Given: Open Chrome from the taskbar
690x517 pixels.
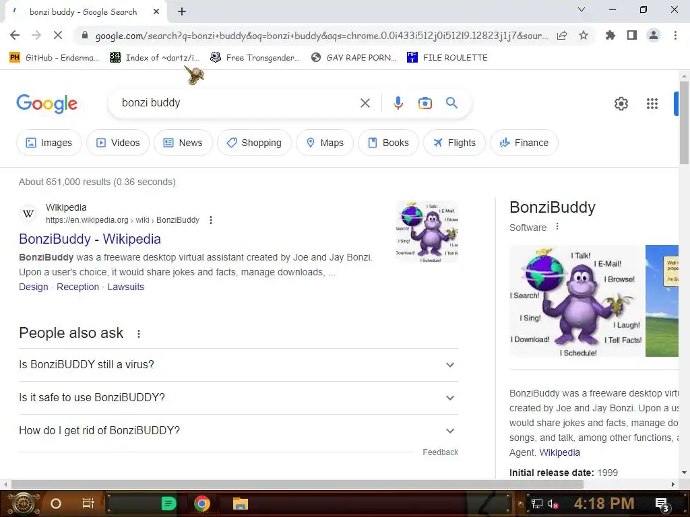Looking at the screenshot, I should tap(202, 504).
